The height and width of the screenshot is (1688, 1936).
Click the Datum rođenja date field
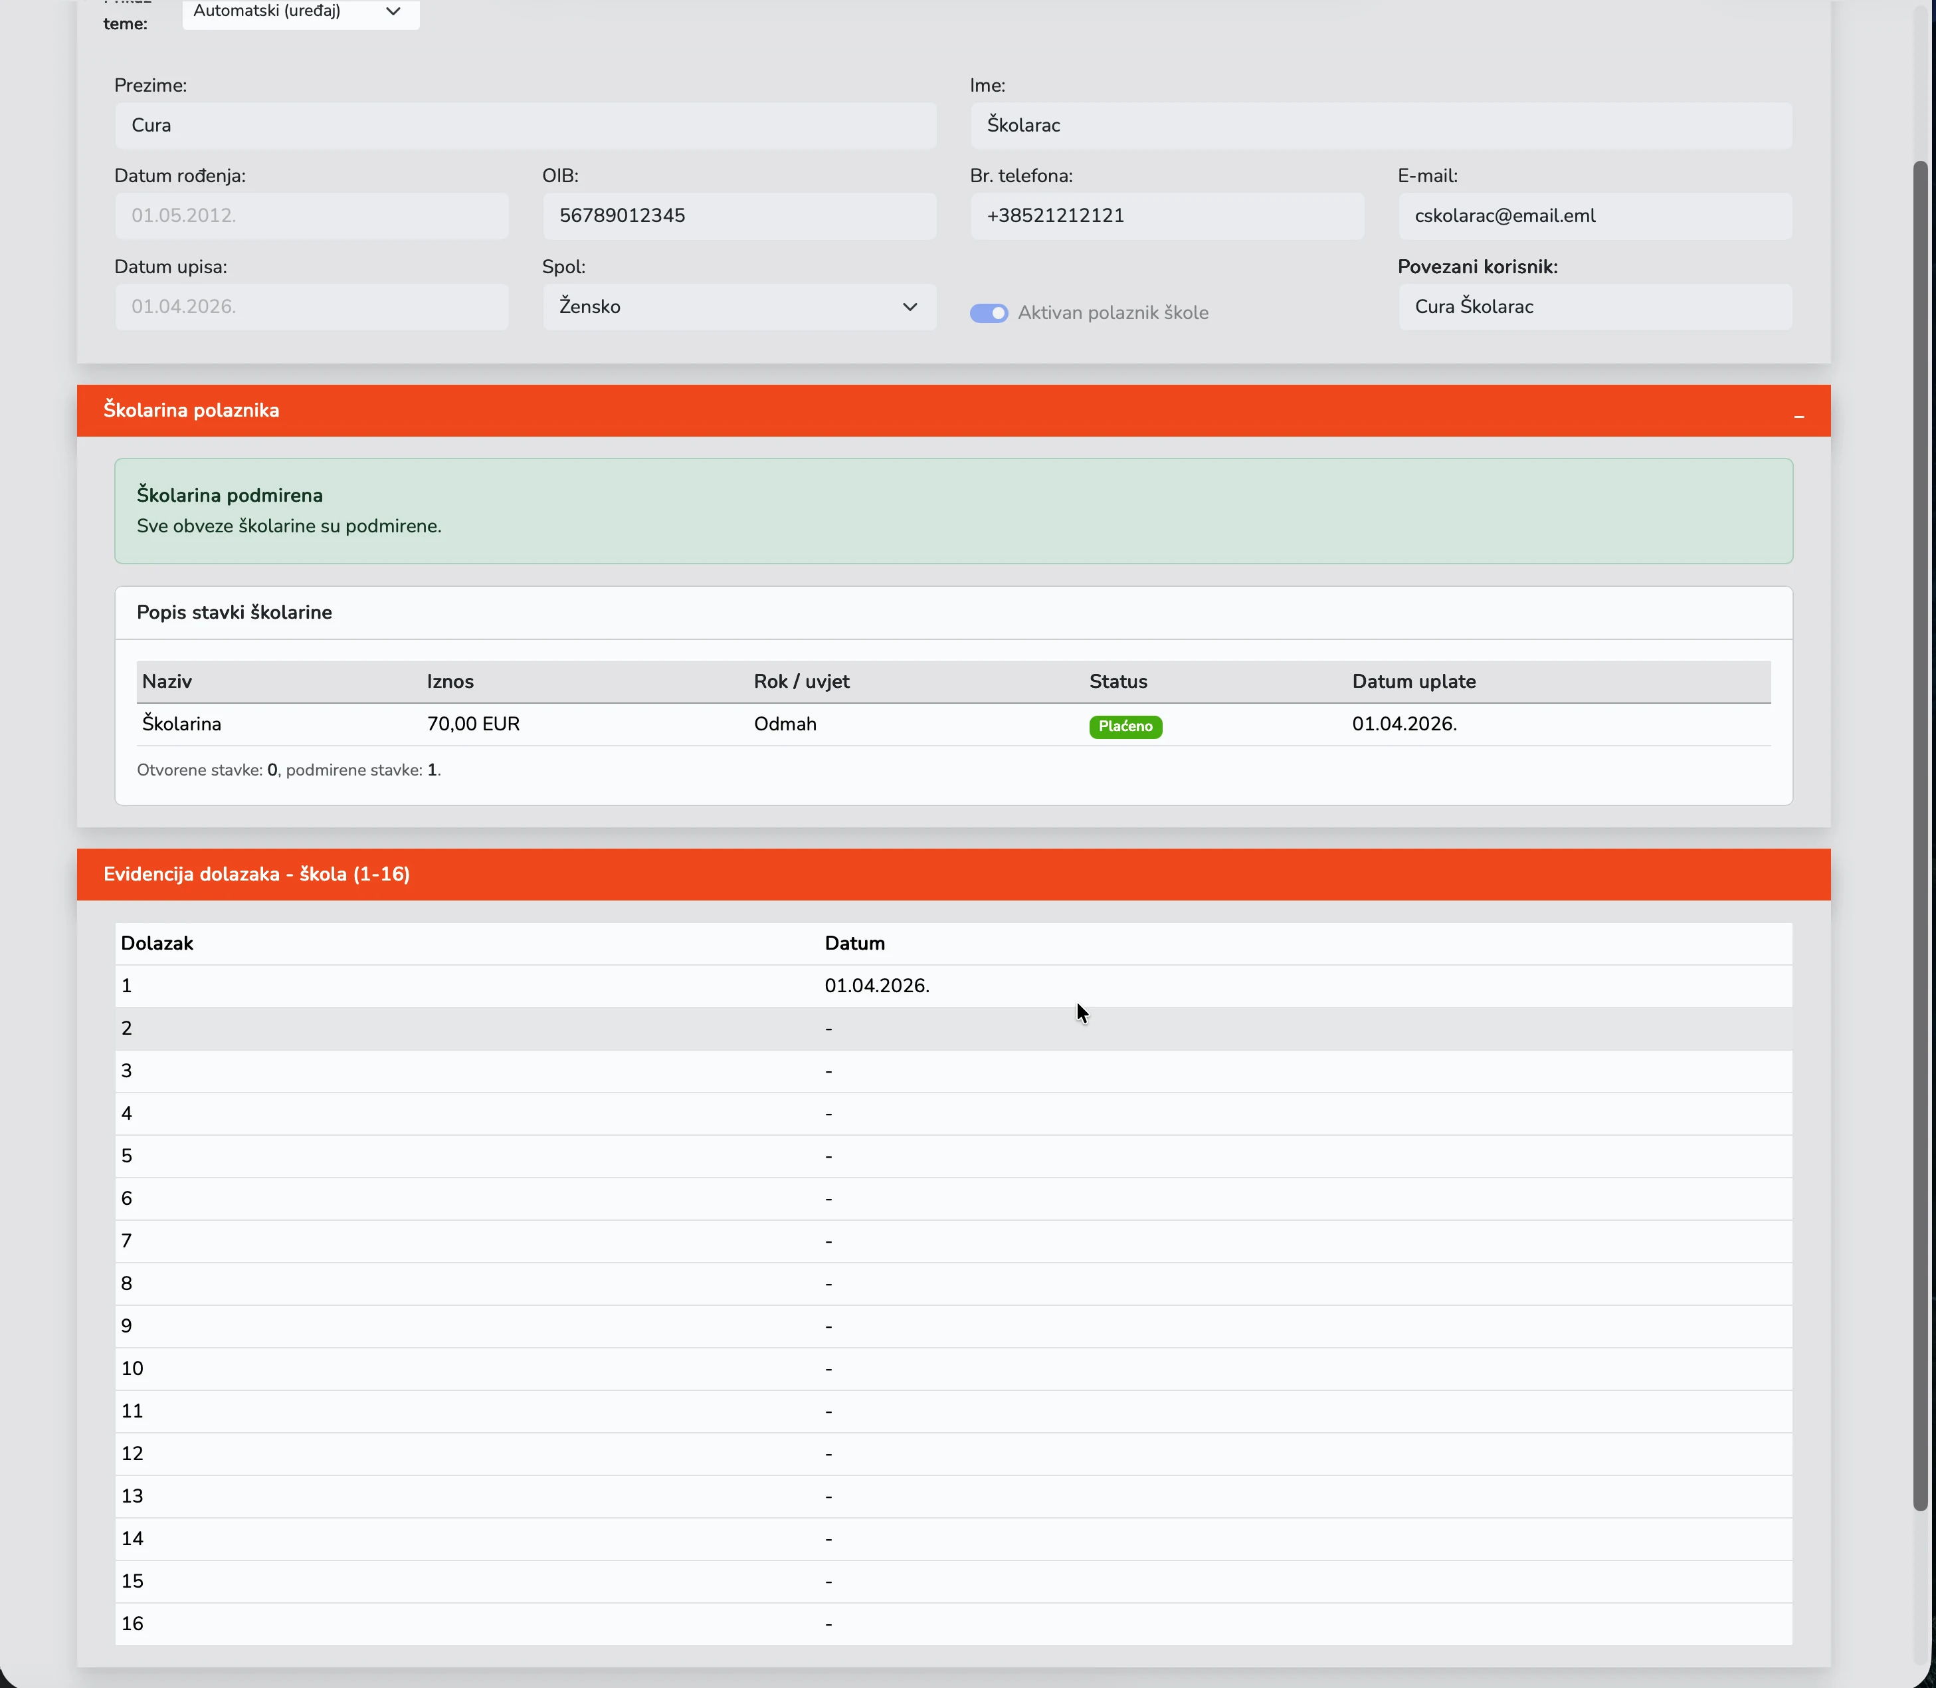[311, 216]
